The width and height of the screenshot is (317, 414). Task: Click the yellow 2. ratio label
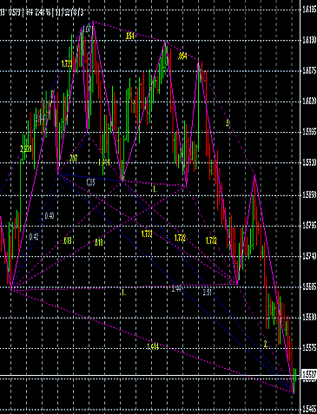(x=266, y=344)
